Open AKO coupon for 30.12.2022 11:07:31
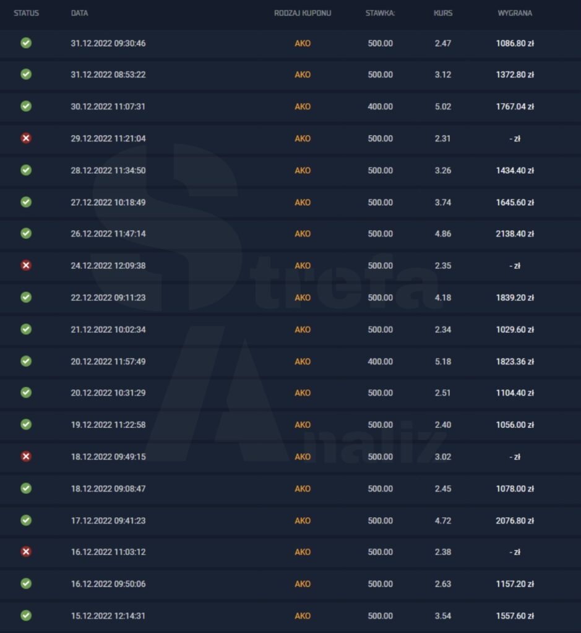The height and width of the screenshot is (633, 581). (x=303, y=106)
